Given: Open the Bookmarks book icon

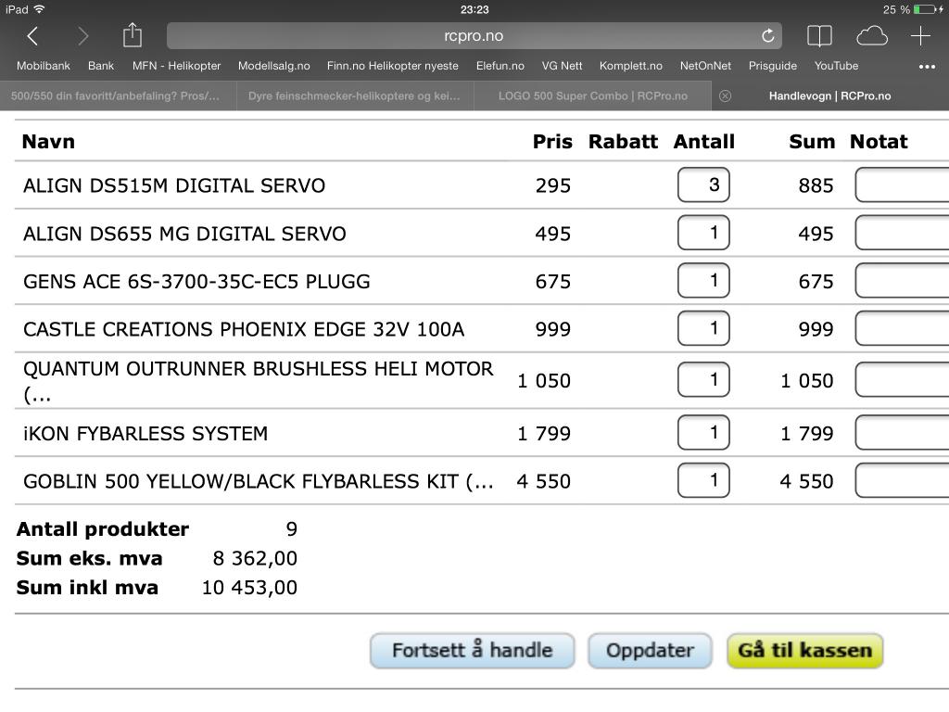Looking at the screenshot, I should (x=819, y=36).
